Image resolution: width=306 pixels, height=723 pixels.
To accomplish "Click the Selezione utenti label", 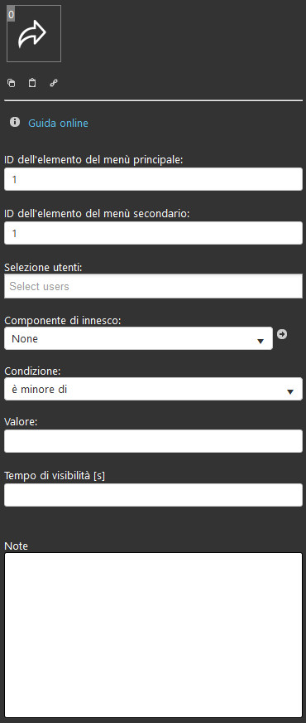I will [43, 268].
